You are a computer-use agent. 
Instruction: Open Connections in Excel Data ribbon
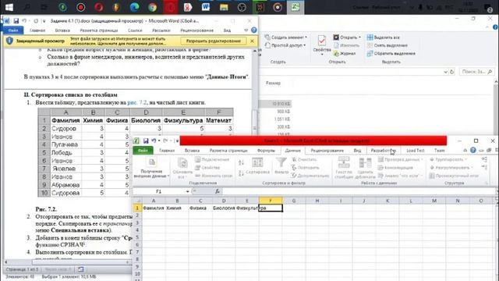tap(212, 159)
